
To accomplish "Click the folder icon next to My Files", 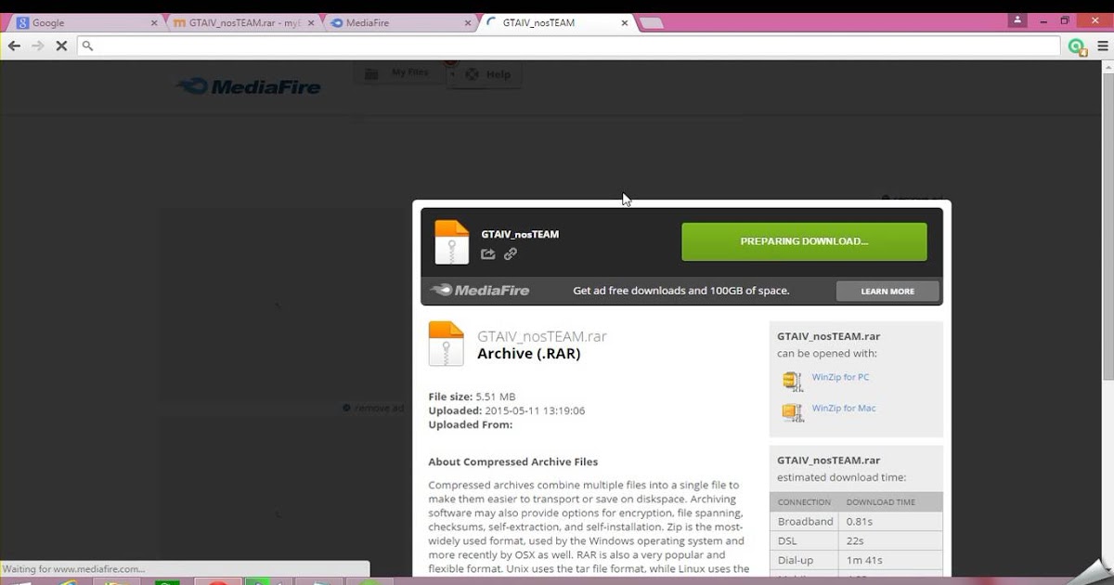I will click(x=371, y=73).
